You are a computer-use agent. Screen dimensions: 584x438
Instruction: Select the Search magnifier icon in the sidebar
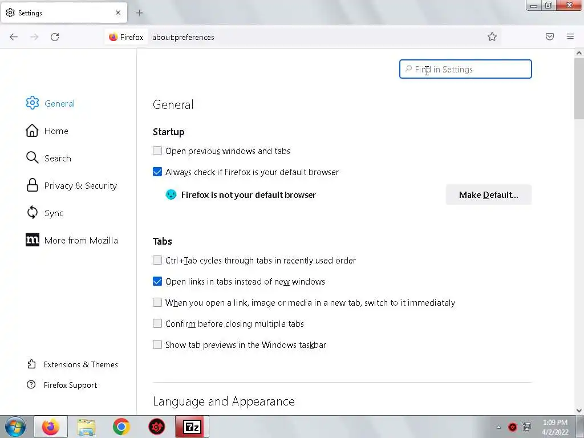[x=33, y=157]
